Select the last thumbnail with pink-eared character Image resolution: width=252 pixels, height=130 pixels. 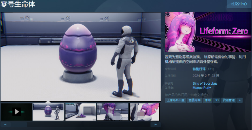coord(145,112)
